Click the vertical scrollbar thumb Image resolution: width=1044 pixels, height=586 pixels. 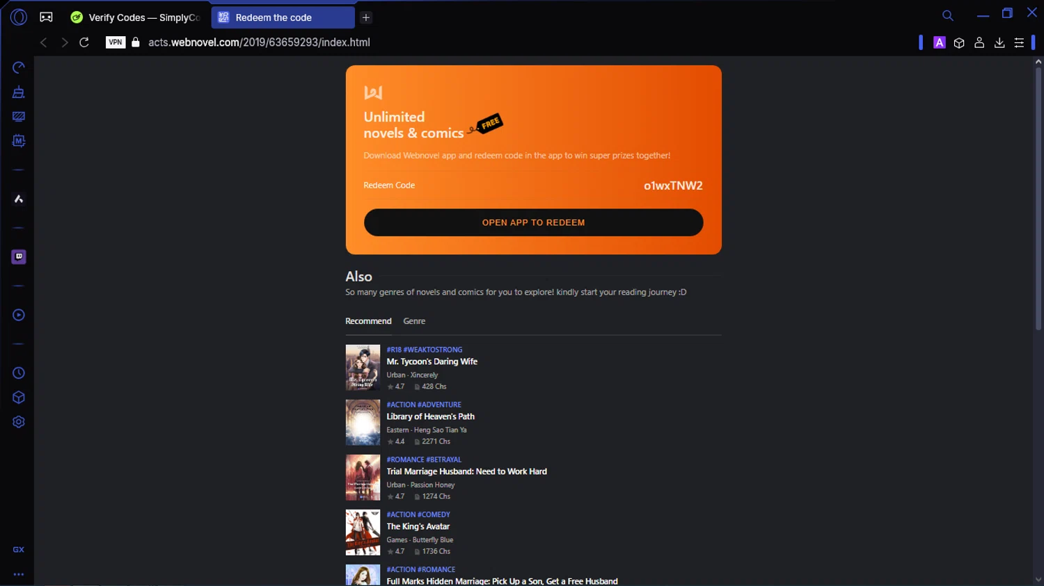[x=1038, y=198]
